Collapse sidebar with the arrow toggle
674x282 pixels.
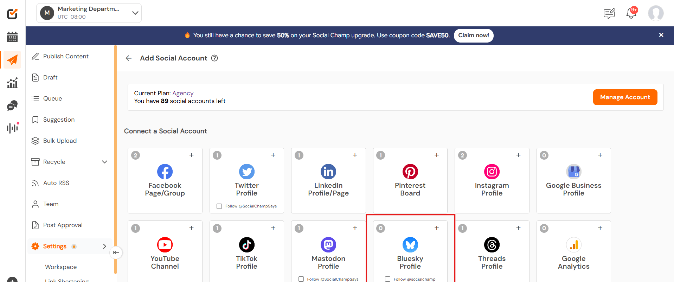click(116, 252)
